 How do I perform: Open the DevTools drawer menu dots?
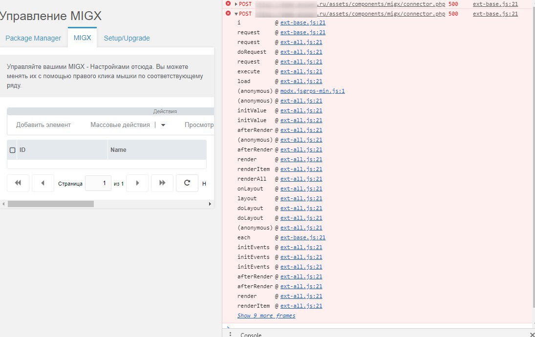click(x=230, y=334)
